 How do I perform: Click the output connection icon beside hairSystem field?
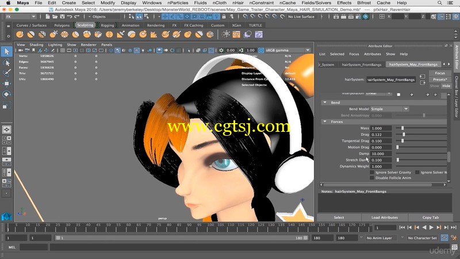click(x=423, y=83)
